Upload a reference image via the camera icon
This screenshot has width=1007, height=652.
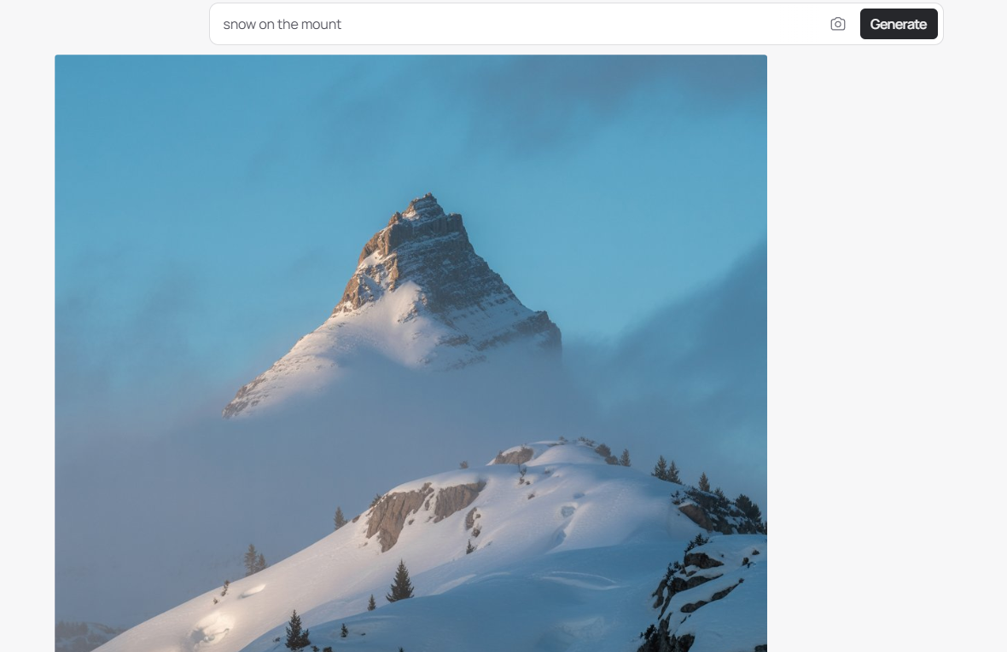[x=837, y=25]
